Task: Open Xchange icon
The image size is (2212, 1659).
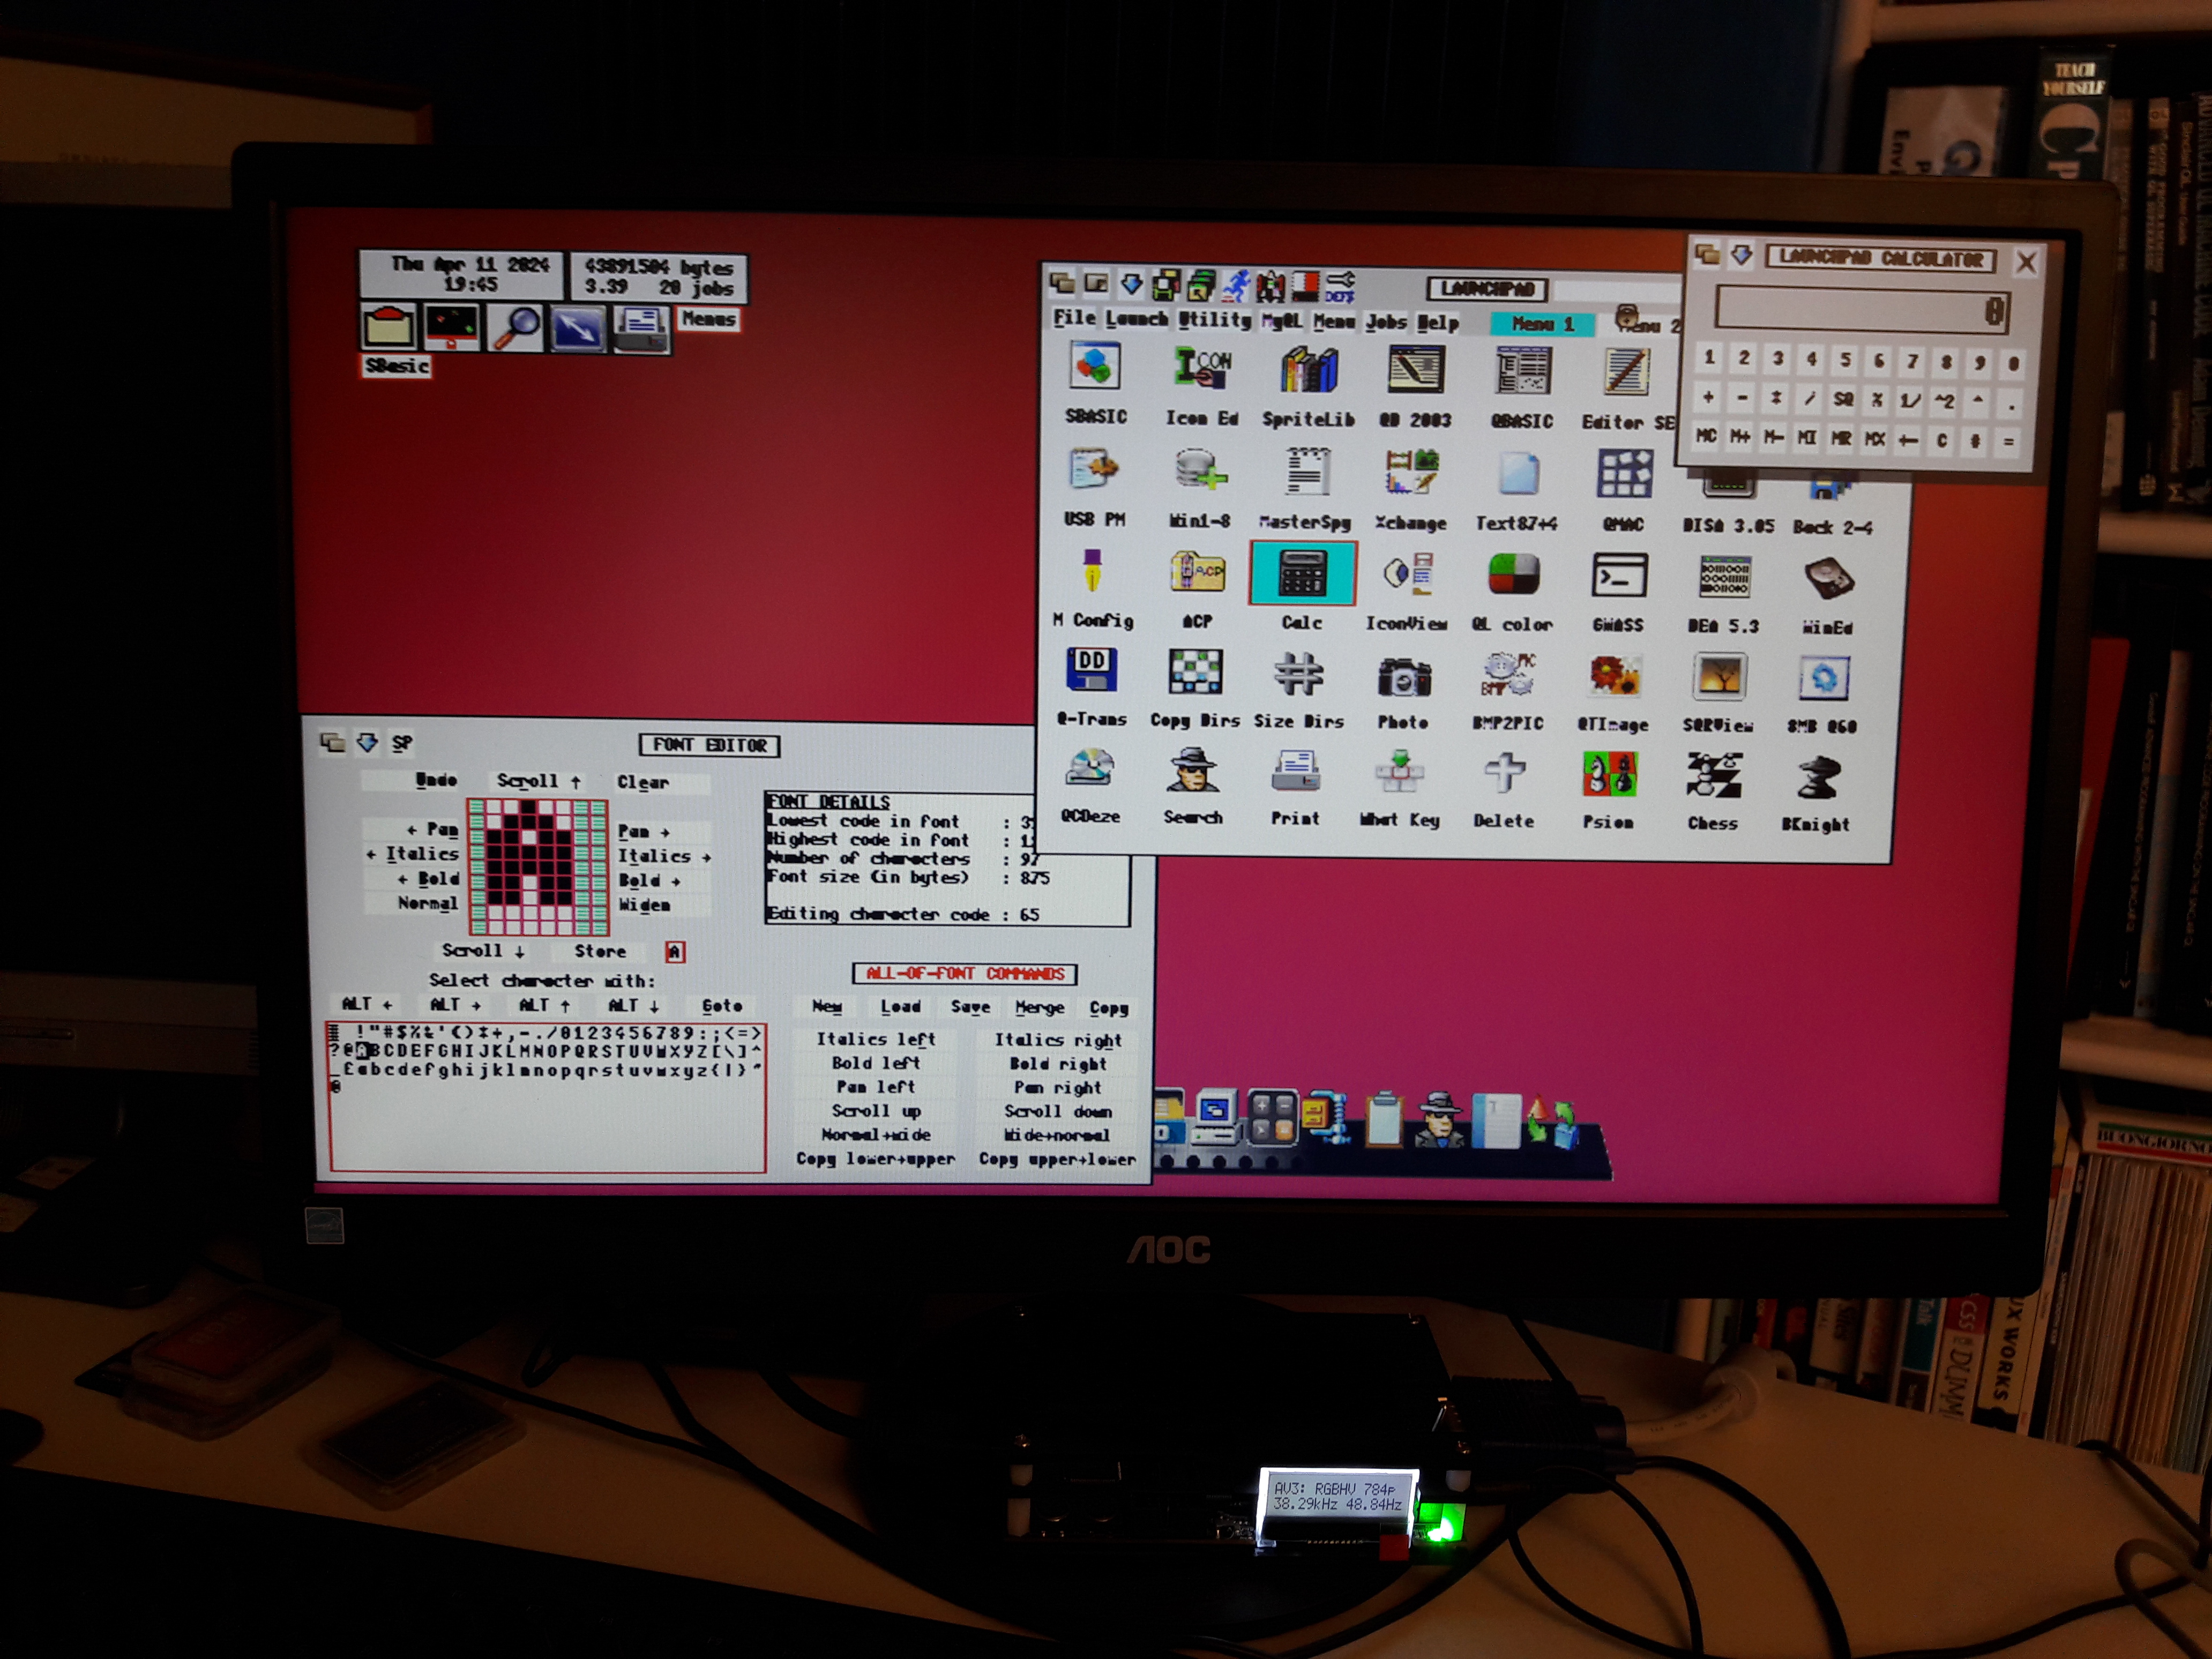Action: pos(1411,472)
